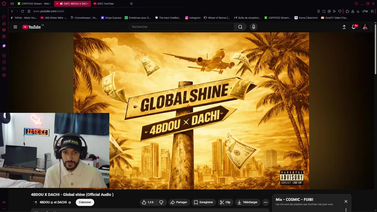
Task: Share the video via Partager
Action: click(179, 202)
